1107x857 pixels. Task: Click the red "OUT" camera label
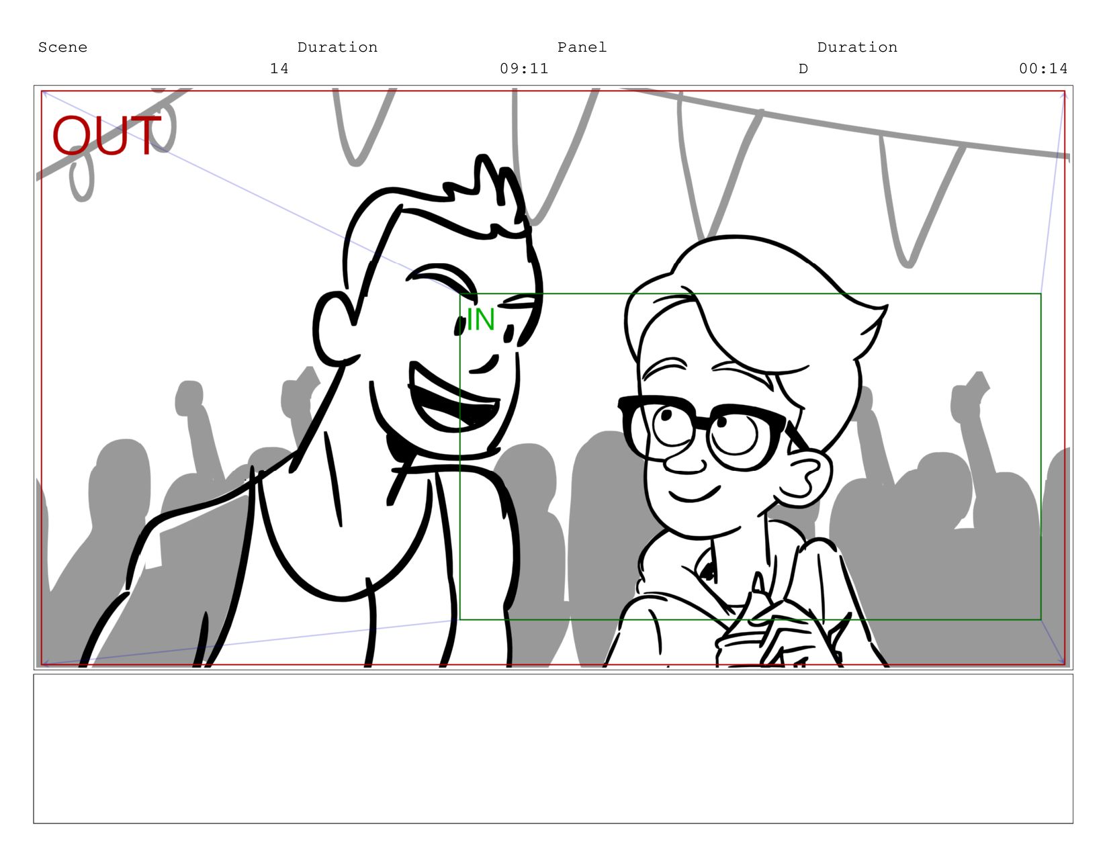(x=107, y=136)
